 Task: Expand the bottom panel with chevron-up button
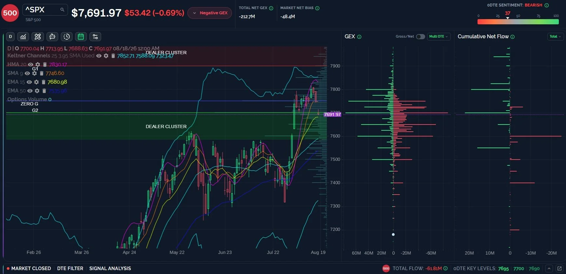coord(549,268)
